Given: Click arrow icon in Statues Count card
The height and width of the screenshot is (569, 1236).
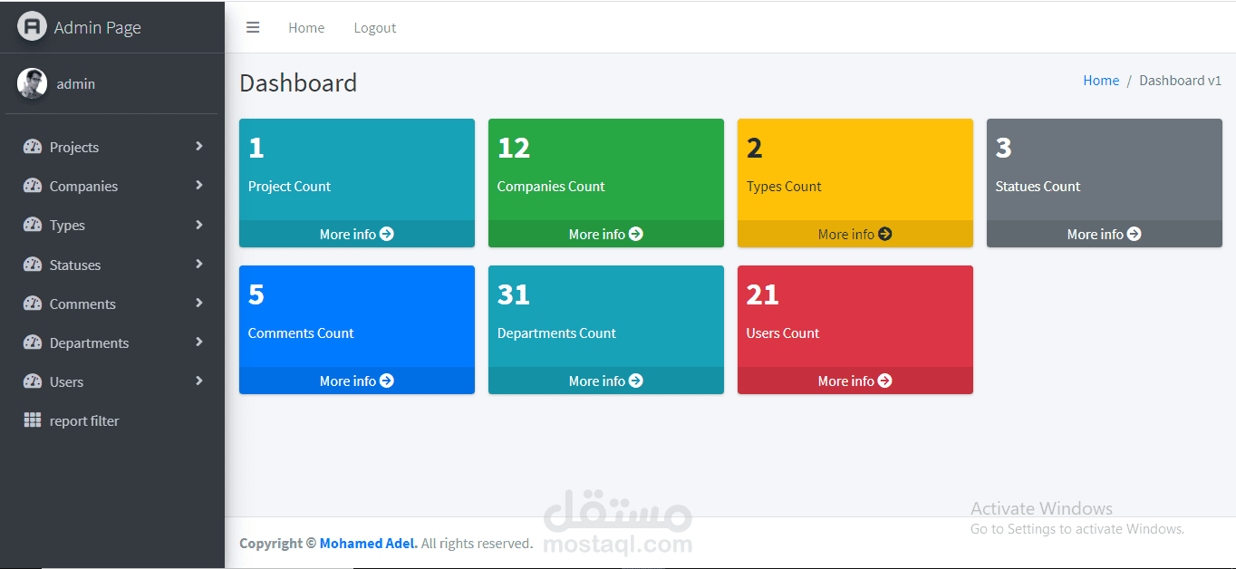Looking at the screenshot, I should pos(1135,234).
